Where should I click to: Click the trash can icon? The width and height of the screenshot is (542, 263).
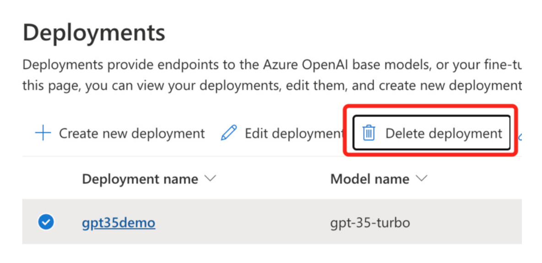click(x=369, y=133)
